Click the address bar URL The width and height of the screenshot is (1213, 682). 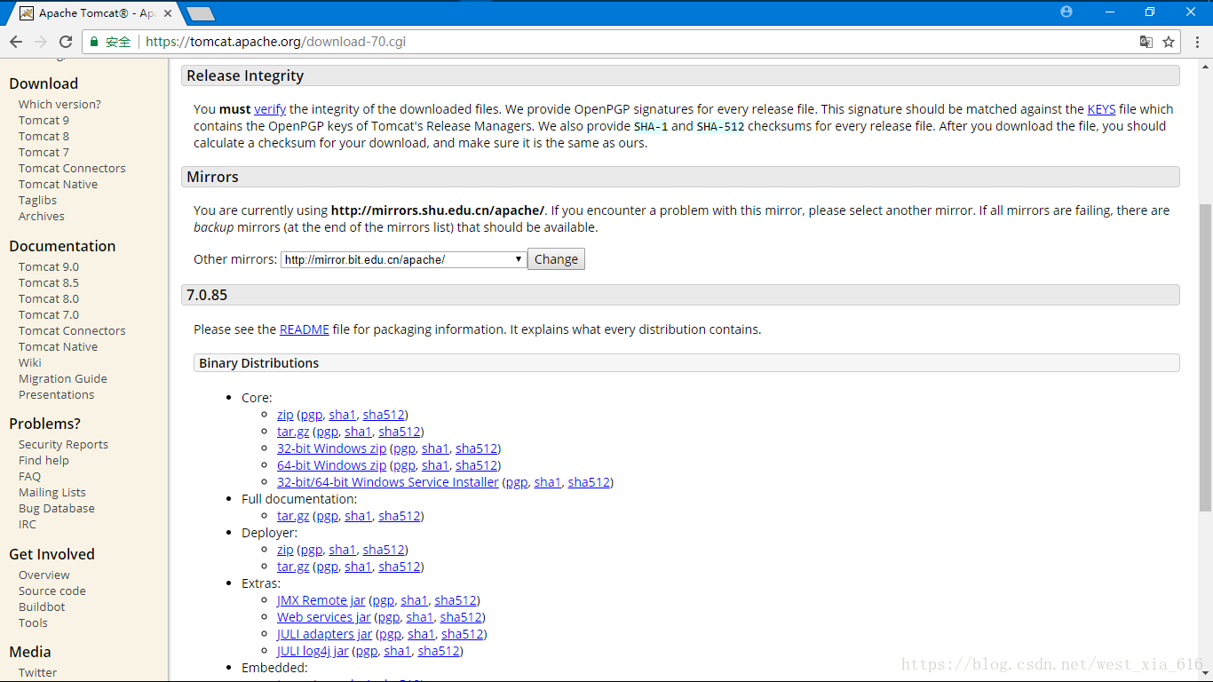coord(275,42)
